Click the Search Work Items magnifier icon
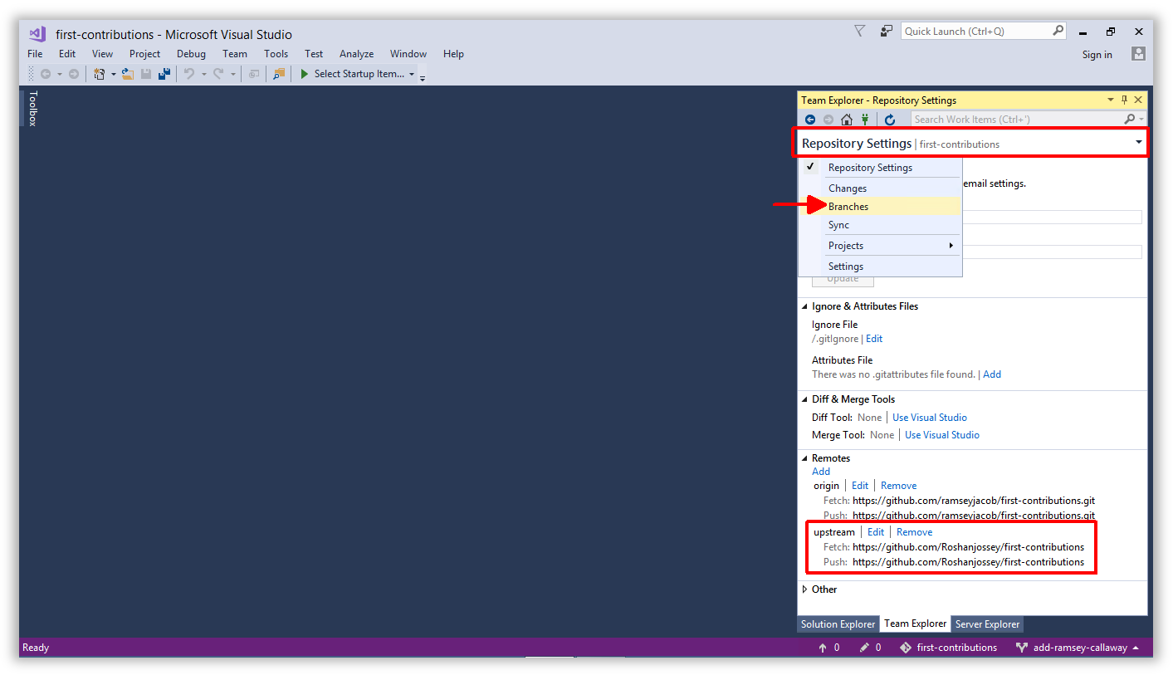Screen dimensions: 1173x675 1130,120
